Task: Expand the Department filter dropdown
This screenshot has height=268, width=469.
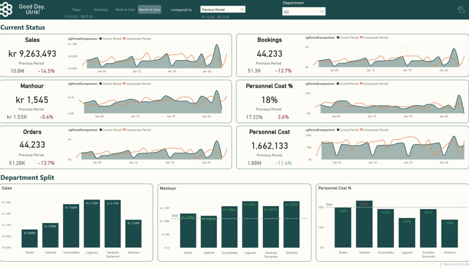Action: coord(303,11)
